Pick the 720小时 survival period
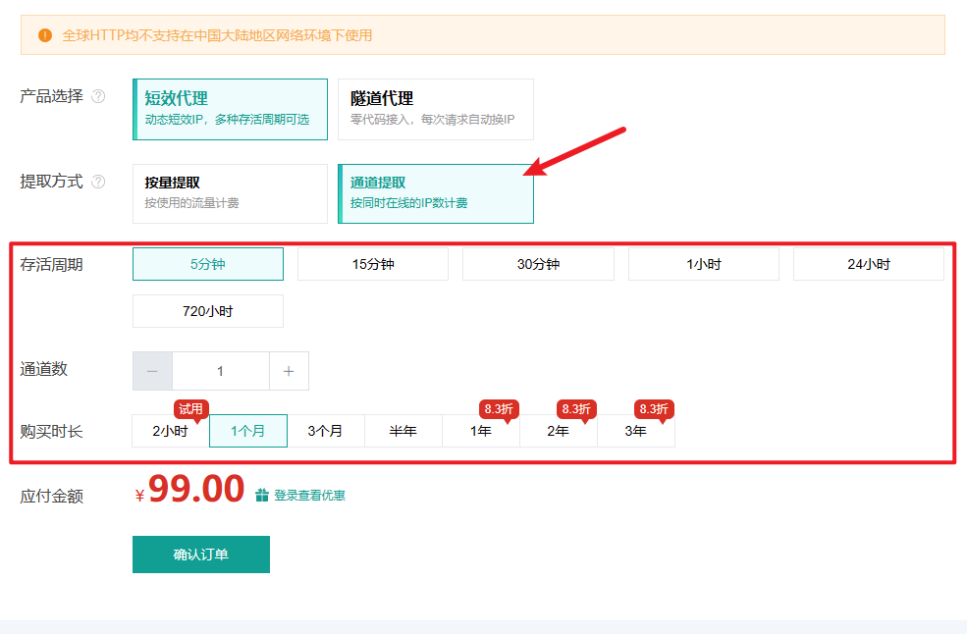The height and width of the screenshot is (634, 967). pos(208,311)
